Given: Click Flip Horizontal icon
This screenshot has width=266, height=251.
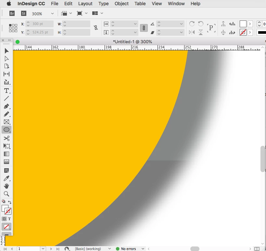Looking at the screenshot, I should click(x=192, y=32).
